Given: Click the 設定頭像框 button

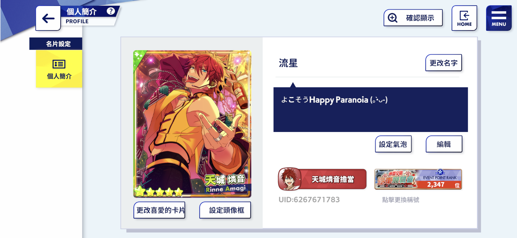Looking at the screenshot, I should click(225, 210).
